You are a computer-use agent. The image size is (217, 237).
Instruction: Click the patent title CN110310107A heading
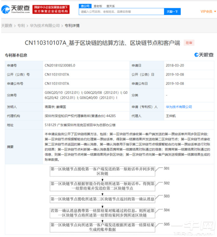point(102,43)
